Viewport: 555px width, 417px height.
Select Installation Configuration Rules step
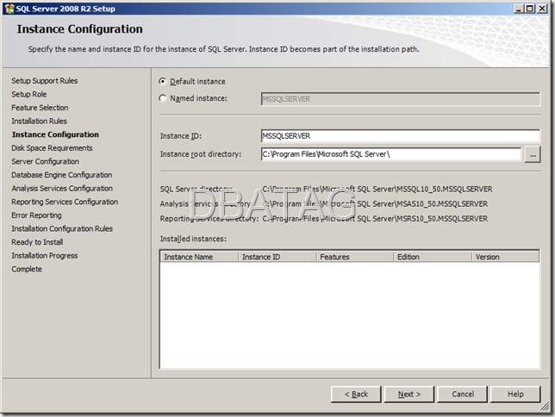pyautogui.click(x=62, y=228)
